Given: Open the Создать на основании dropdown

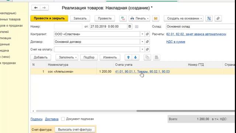Looking at the screenshot, I should point(184,18).
